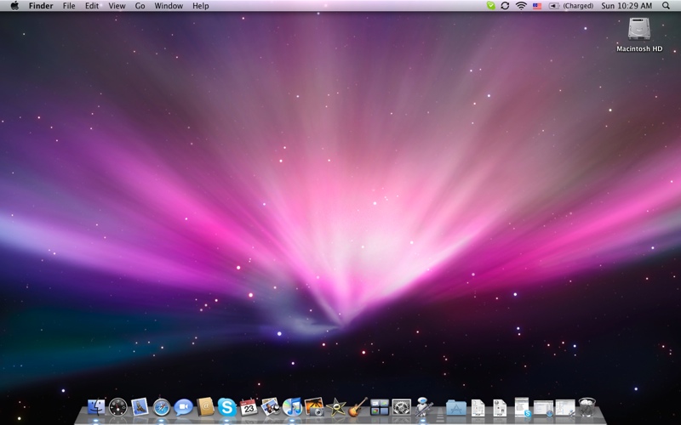Open Finder from the Dock
The height and width of the screenshot is (425, 681).
(96, 407)
